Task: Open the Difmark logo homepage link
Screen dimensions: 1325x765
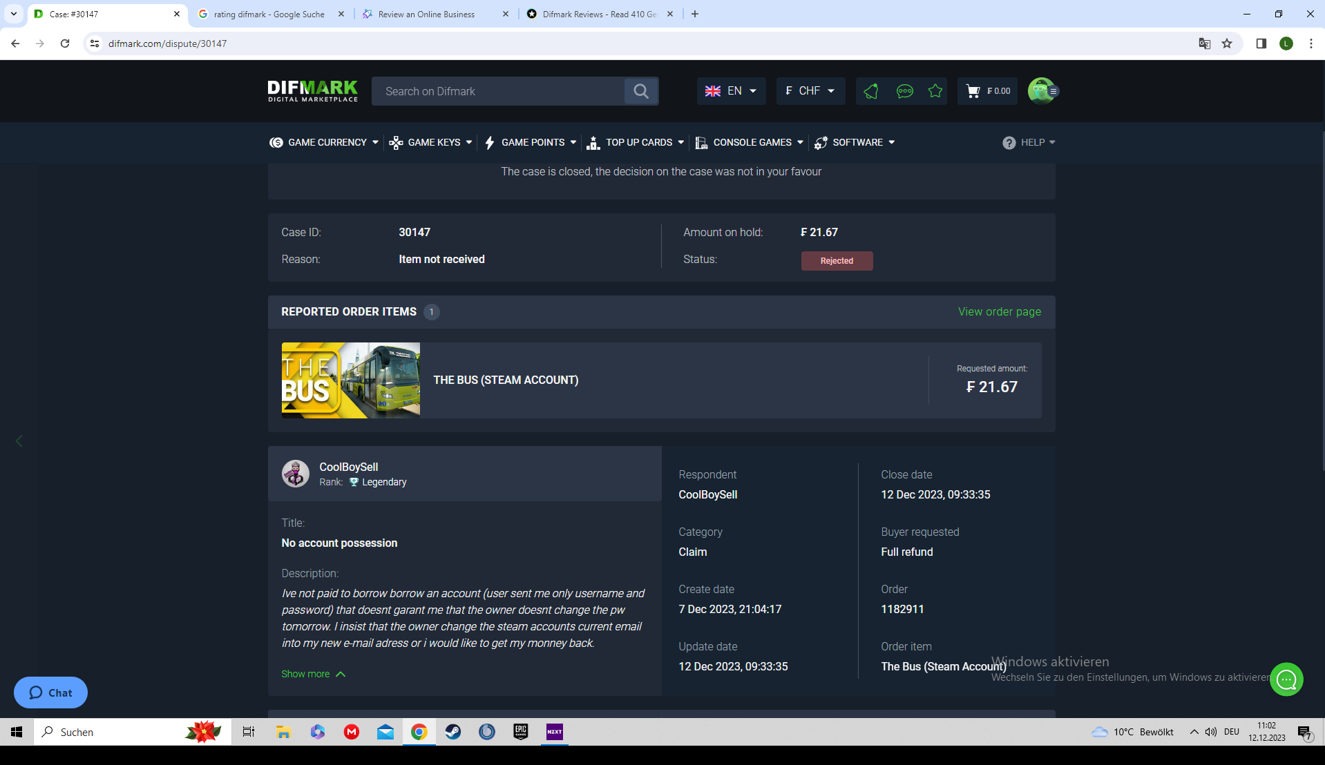Action: pyautogui.click(x=312, y=91)
